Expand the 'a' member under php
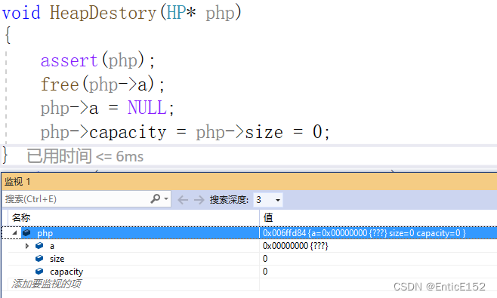Image resolution: width=497 pixels, height=298 pixels. 27,246
